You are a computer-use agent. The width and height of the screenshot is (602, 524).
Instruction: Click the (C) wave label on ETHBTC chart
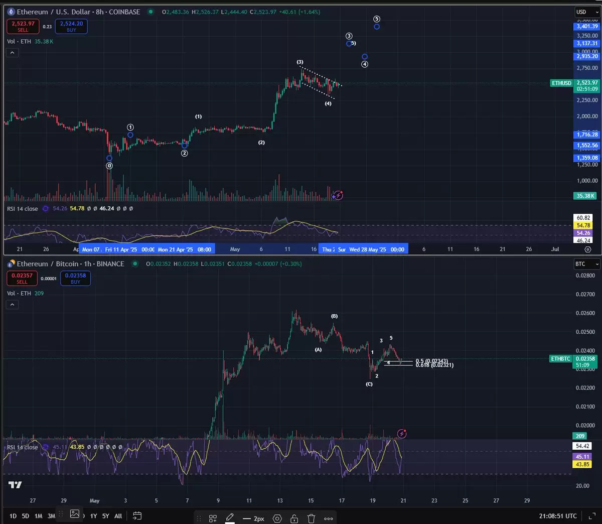point(369,384)
